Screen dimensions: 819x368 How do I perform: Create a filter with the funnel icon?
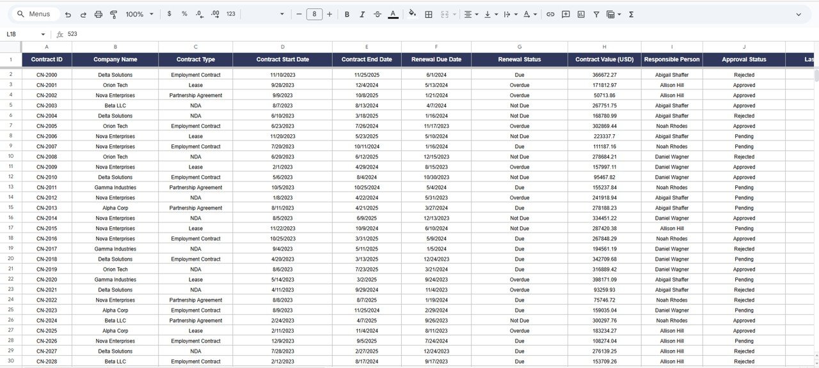(x=596, y=14)
